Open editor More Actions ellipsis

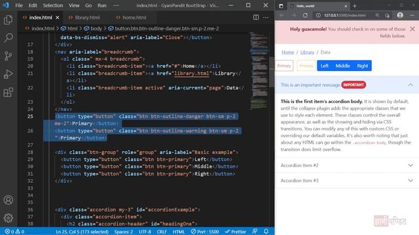[x=266, y=18]
